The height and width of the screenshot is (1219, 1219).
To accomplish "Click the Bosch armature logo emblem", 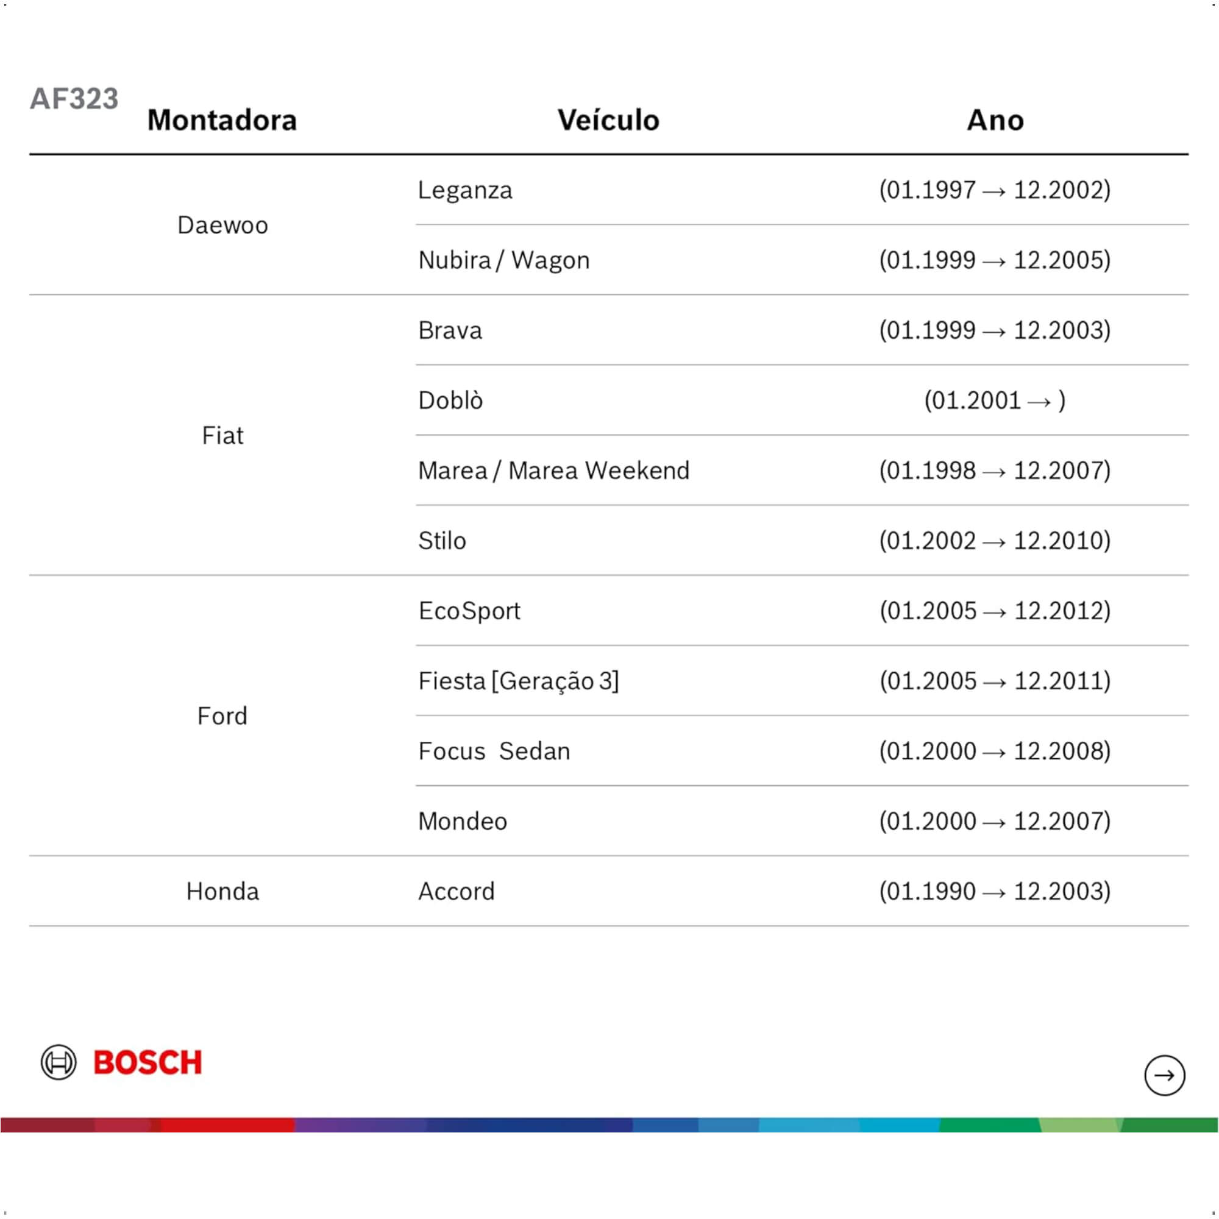I will 59,1062.
